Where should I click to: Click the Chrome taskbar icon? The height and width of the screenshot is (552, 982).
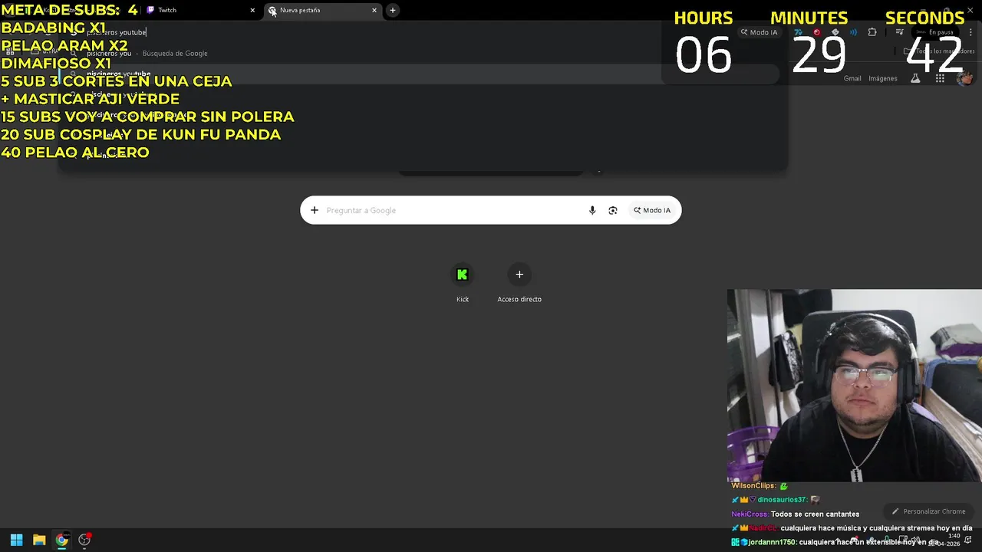click(x=62, y=540)
